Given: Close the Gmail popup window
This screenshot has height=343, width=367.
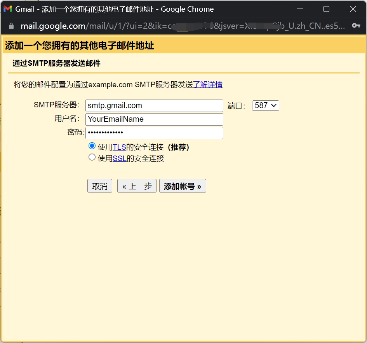Looking at the screenshot, I should tap(353, 9).
